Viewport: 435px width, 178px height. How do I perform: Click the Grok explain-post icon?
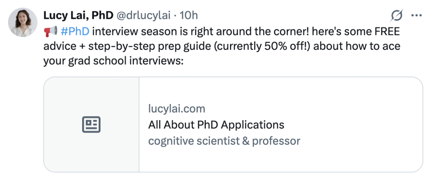click(396, 15)
